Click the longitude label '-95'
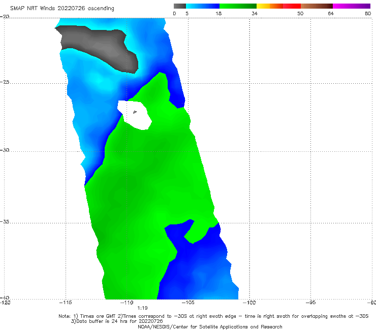The height and width of the screenshot is (330, 376). tap(310, 303)
